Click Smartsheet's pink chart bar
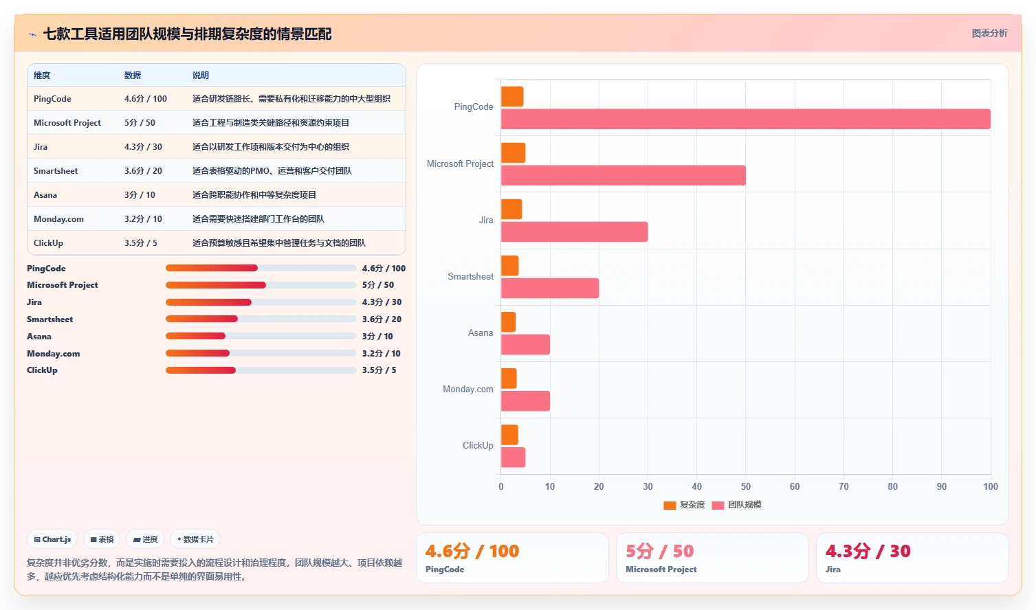The height and width of the screenshot is (610, 1036). click(550, 289)
